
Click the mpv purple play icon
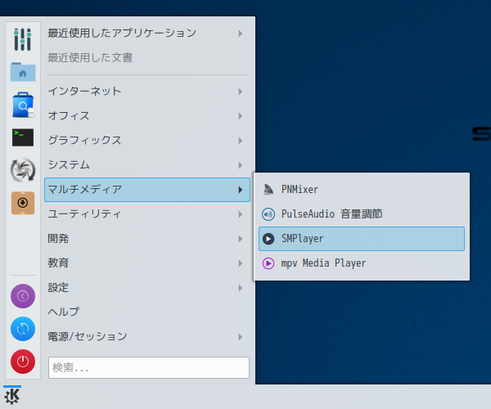pyautogui.click(x=268, y=263)
